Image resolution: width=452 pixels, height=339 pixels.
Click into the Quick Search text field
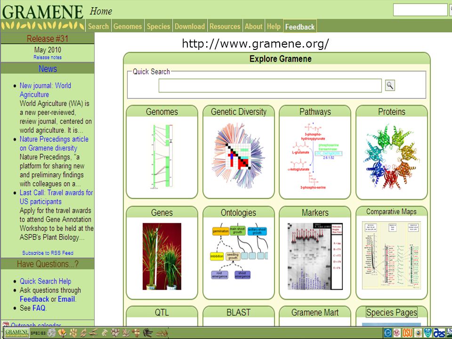coord(270,86)
